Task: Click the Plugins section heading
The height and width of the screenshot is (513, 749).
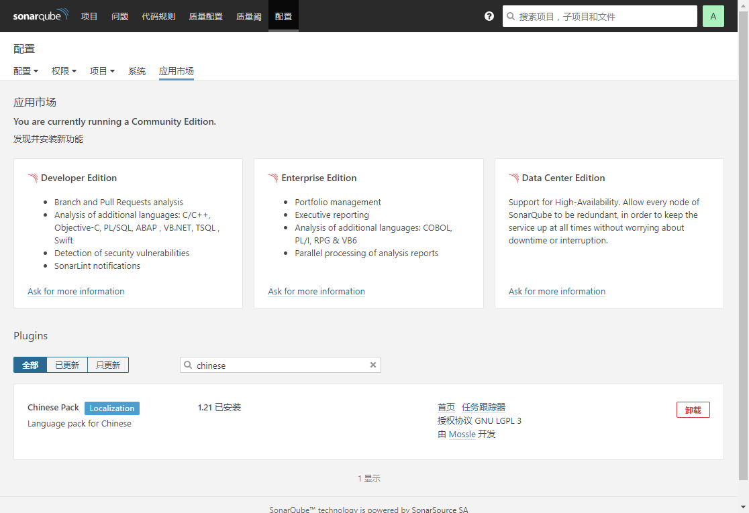Action: 31,335
